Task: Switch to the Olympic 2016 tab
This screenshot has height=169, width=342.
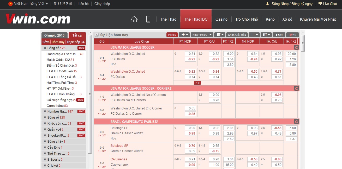Action: click(x=54, y=36)
